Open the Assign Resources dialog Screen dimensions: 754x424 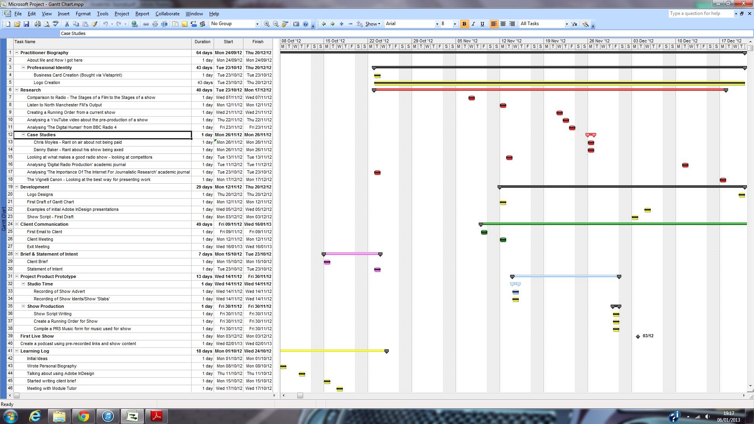[203, 24]
